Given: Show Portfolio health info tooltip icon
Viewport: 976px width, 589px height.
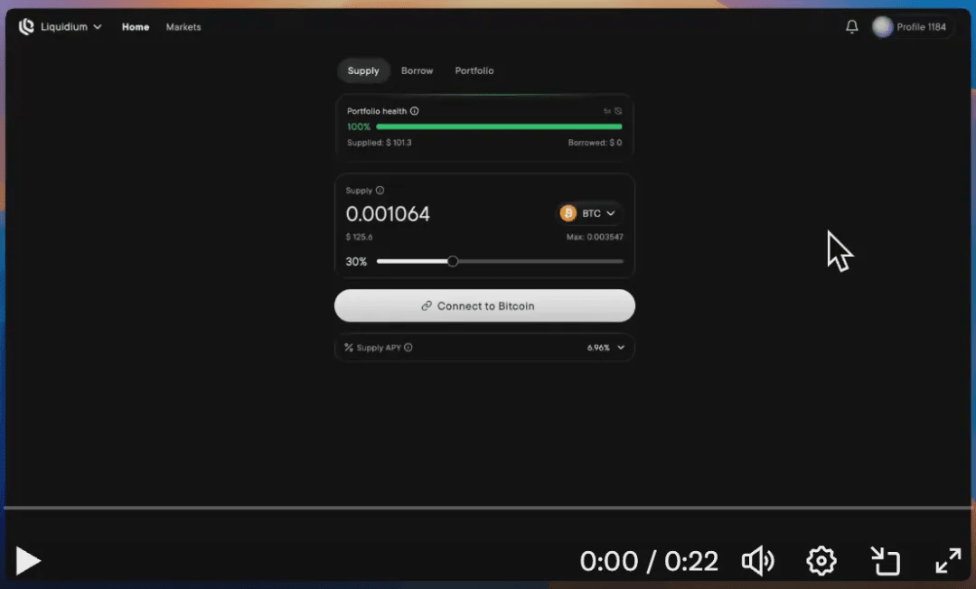Looking at the screenshot, I should click(x=415, y=111).
